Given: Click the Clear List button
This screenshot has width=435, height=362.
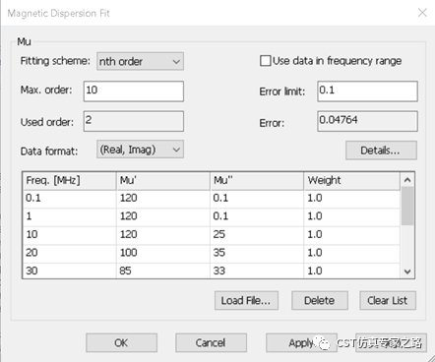Looking at the screenshot, I should (x=388, y=300).
